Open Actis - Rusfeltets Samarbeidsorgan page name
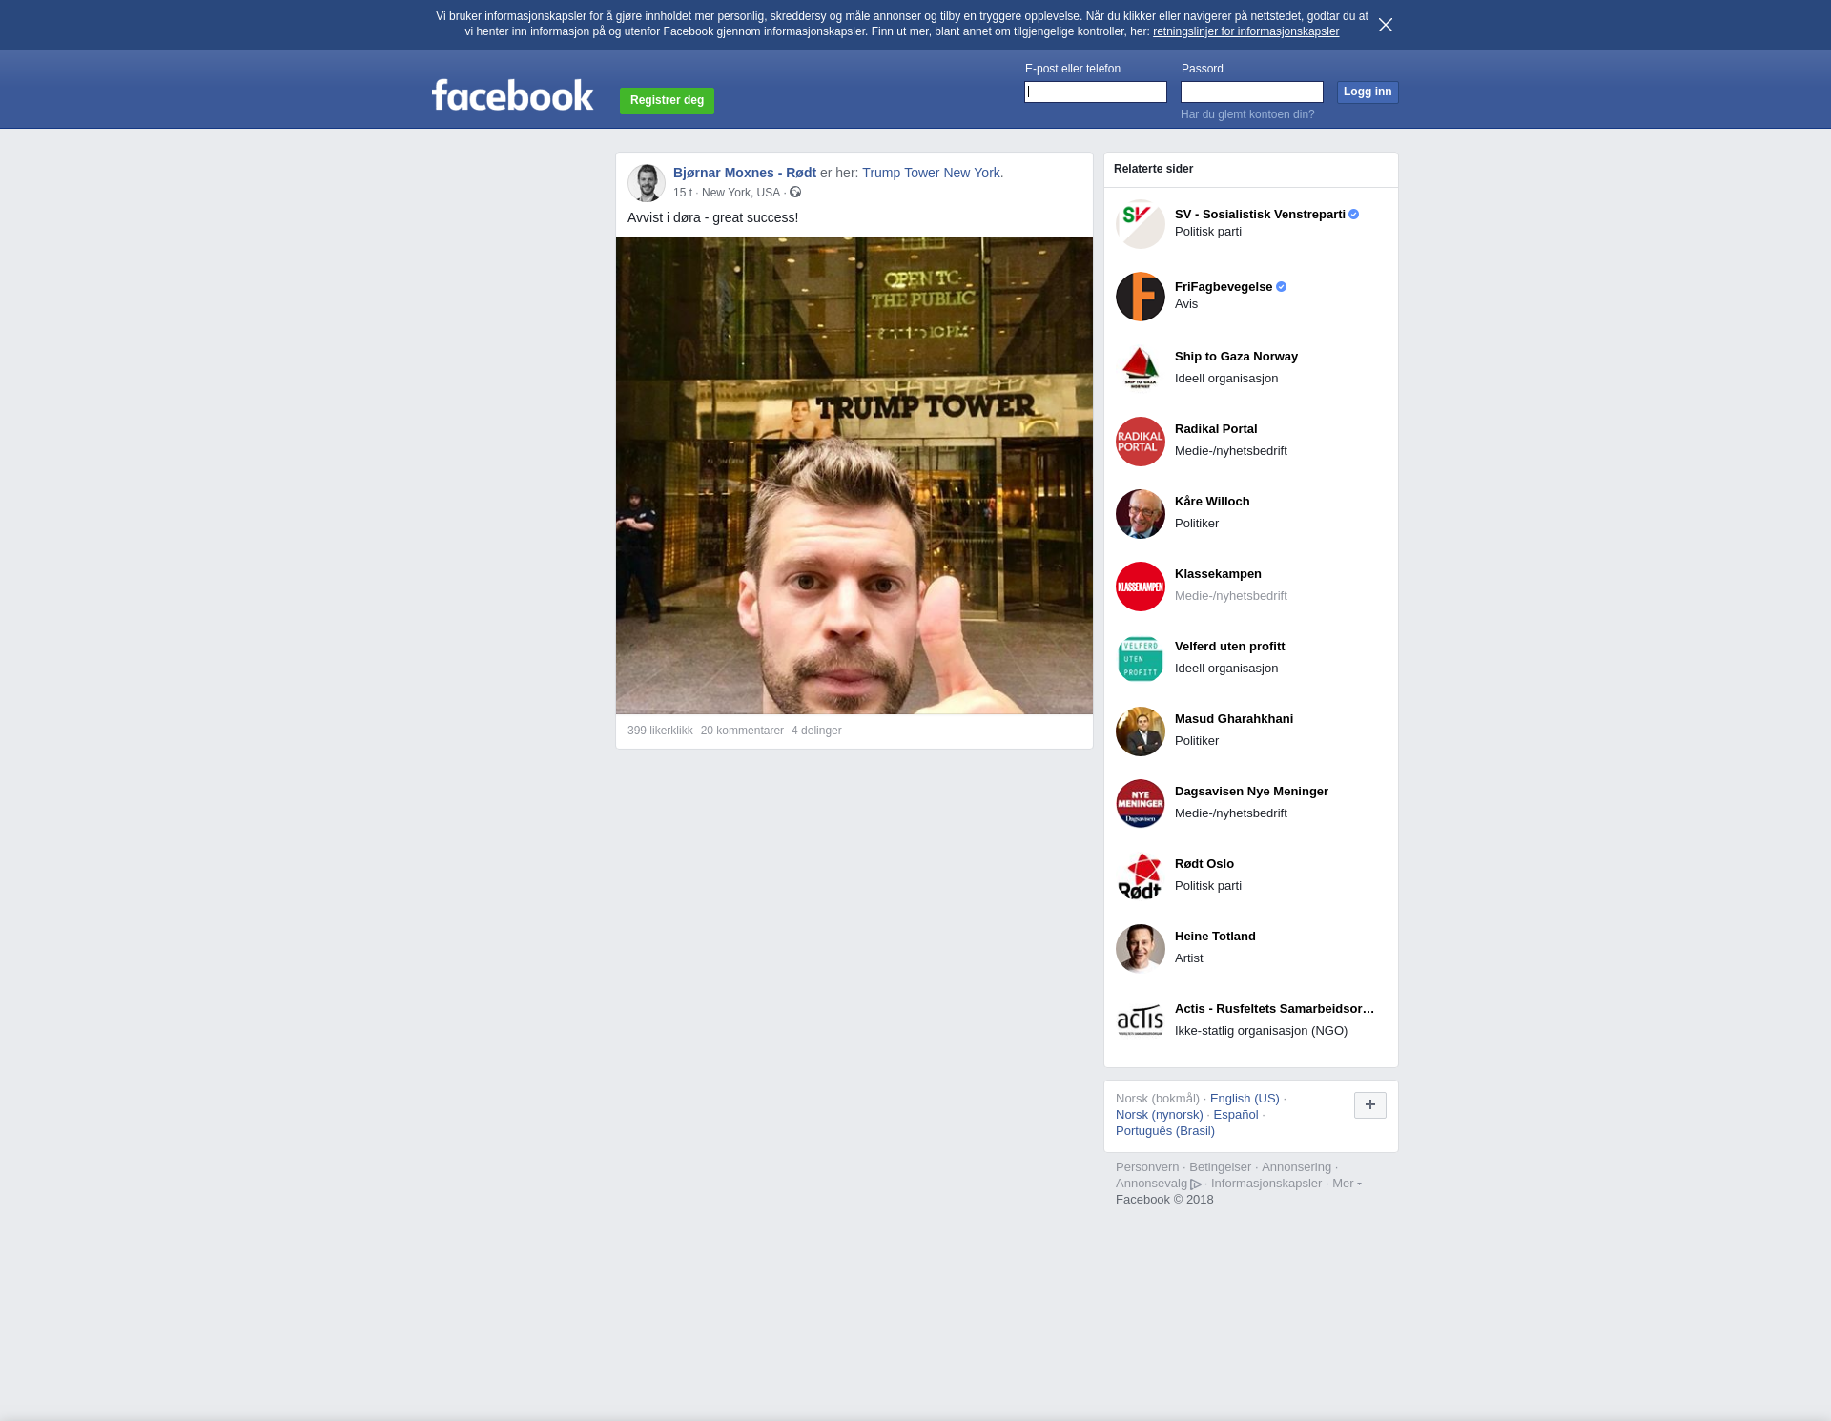Image resolution: width=1831 pixels, height=1421 pixels. coord(1274,1009)
